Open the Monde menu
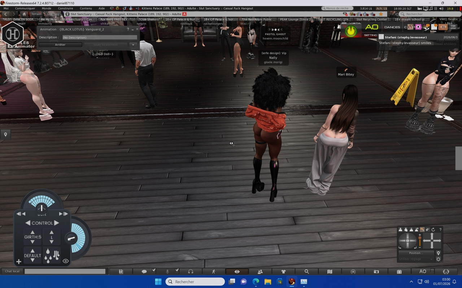Viewport: 462px width, 288px height. click(x=47, y=8)
